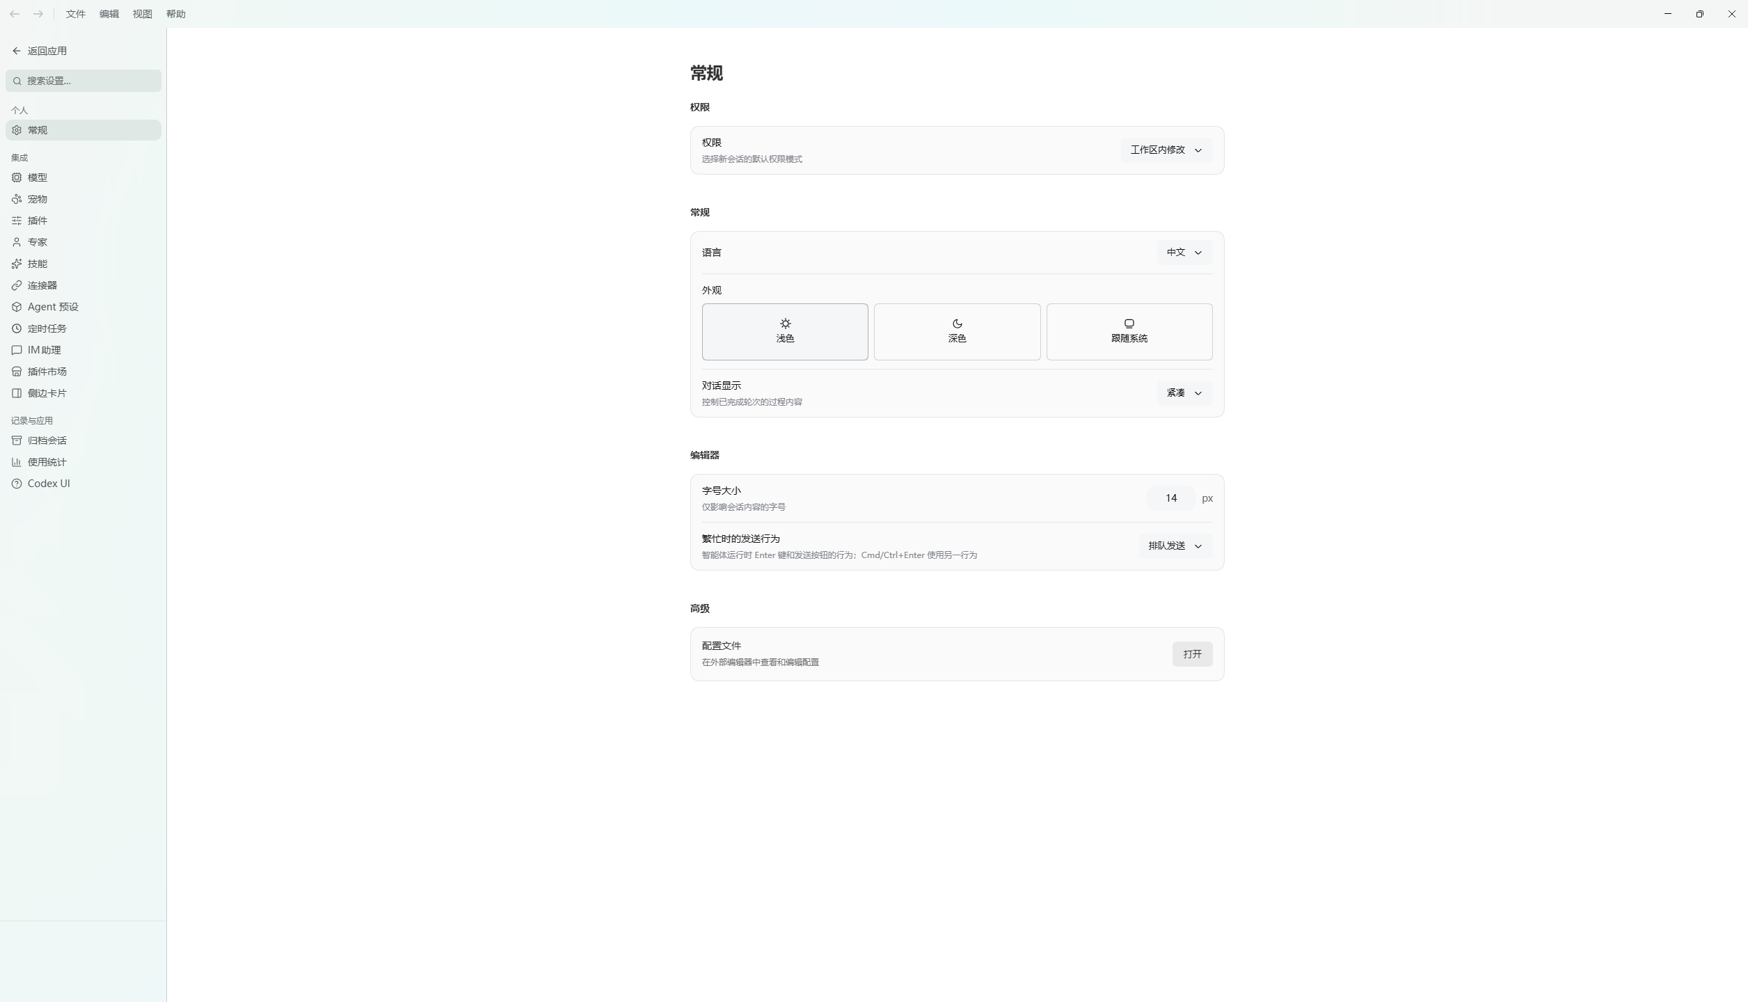Click the 专家 person icon
The image size is (1748, 1002).
17,242
